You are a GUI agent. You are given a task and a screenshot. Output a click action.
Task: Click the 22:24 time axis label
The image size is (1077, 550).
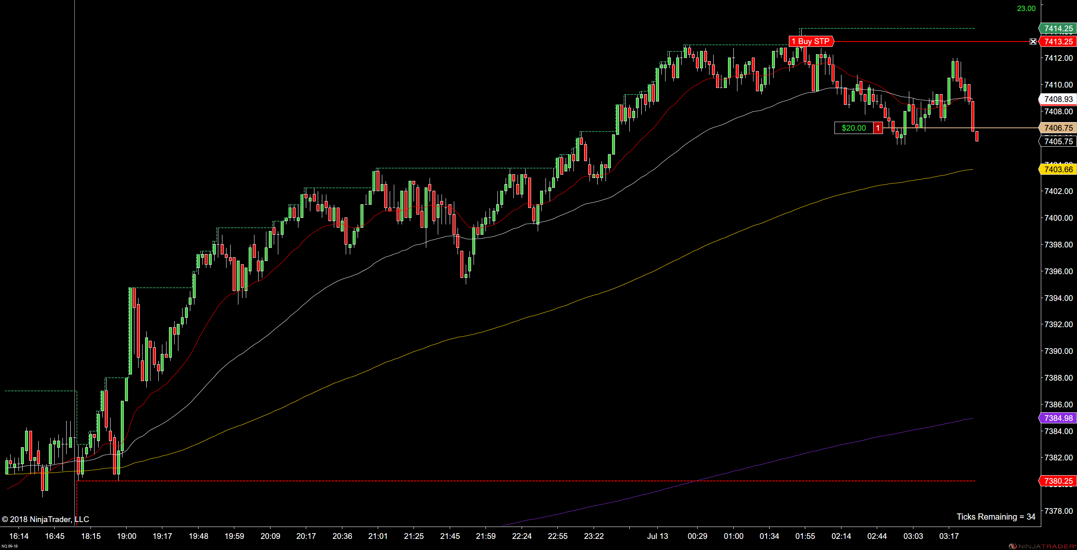point(522,536)
